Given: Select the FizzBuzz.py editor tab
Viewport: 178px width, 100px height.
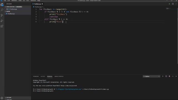Looking at the screenshot, I should 38,4.
